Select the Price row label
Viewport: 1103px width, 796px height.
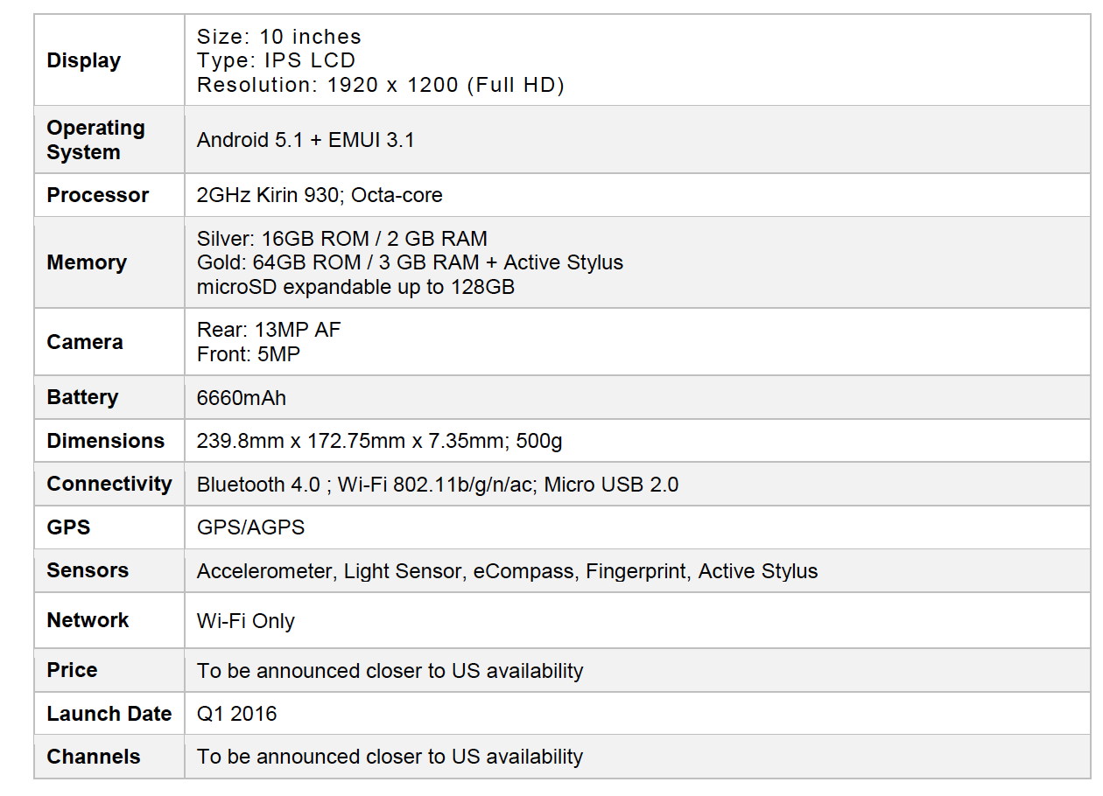(x=72, y=670)
